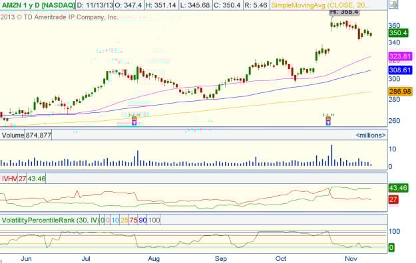Click the 10 label on volume axis
The height and width of the screenshot is (263, 416).
[x=392, y=149]
